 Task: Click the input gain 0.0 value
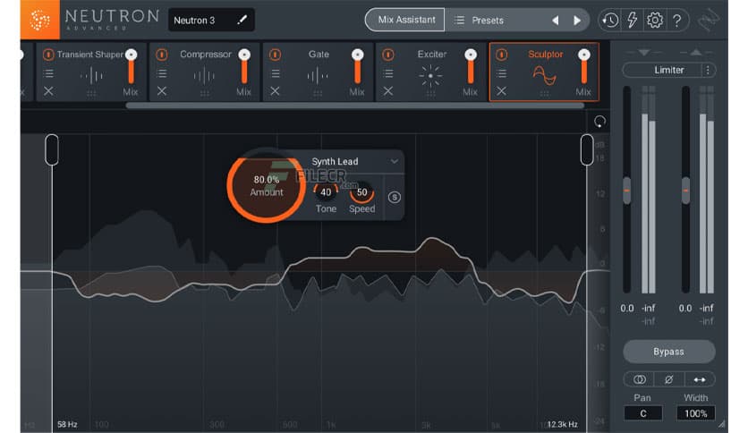(627, 308)
